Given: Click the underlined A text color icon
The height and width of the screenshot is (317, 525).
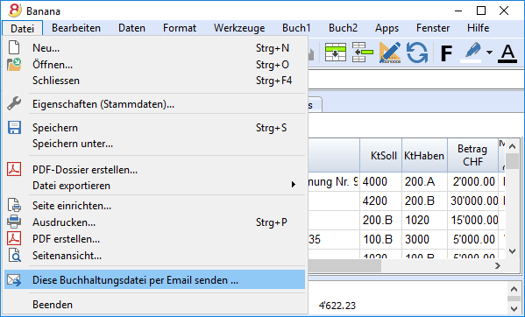Looking at the screenshot, I should 508,53.
